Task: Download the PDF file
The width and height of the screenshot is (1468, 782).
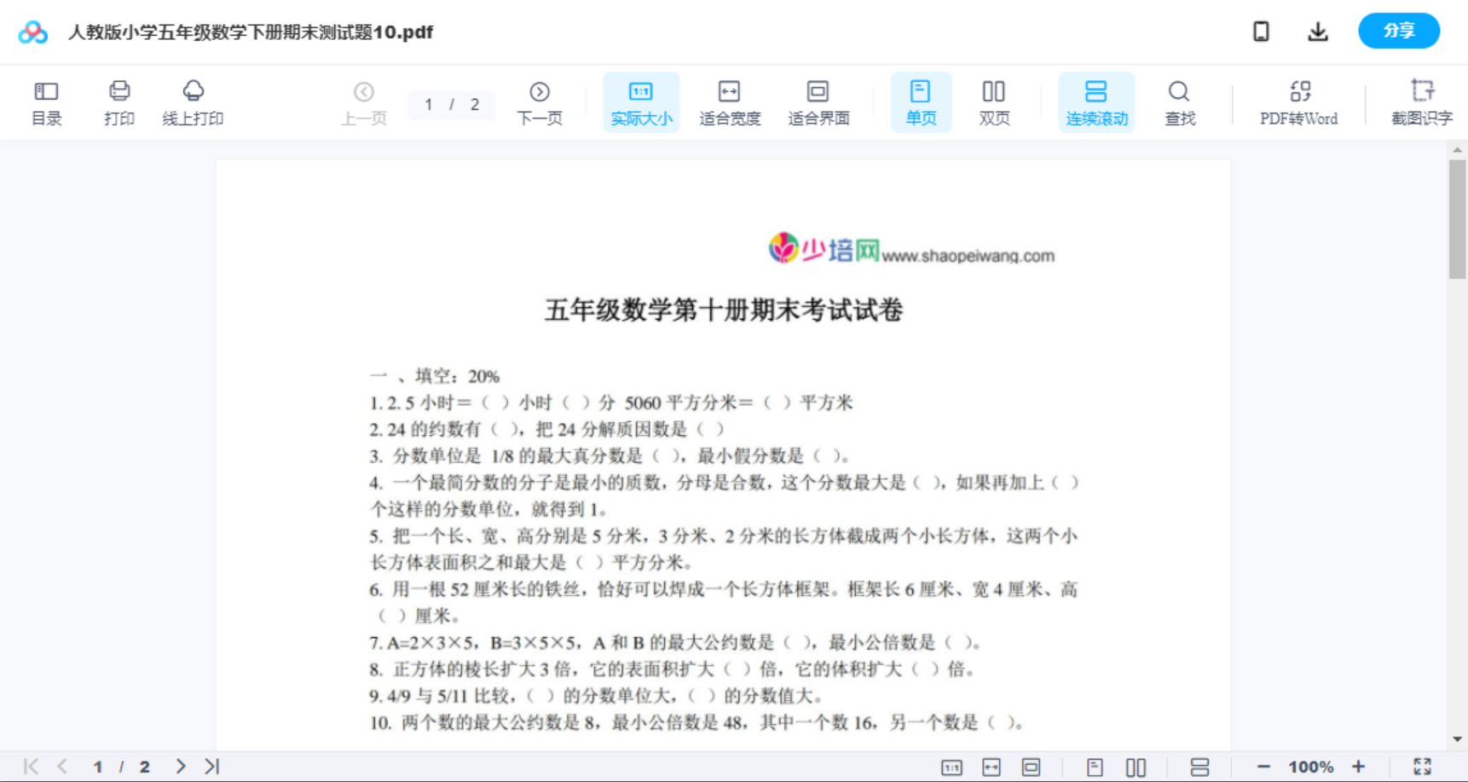Action: 1317,31
